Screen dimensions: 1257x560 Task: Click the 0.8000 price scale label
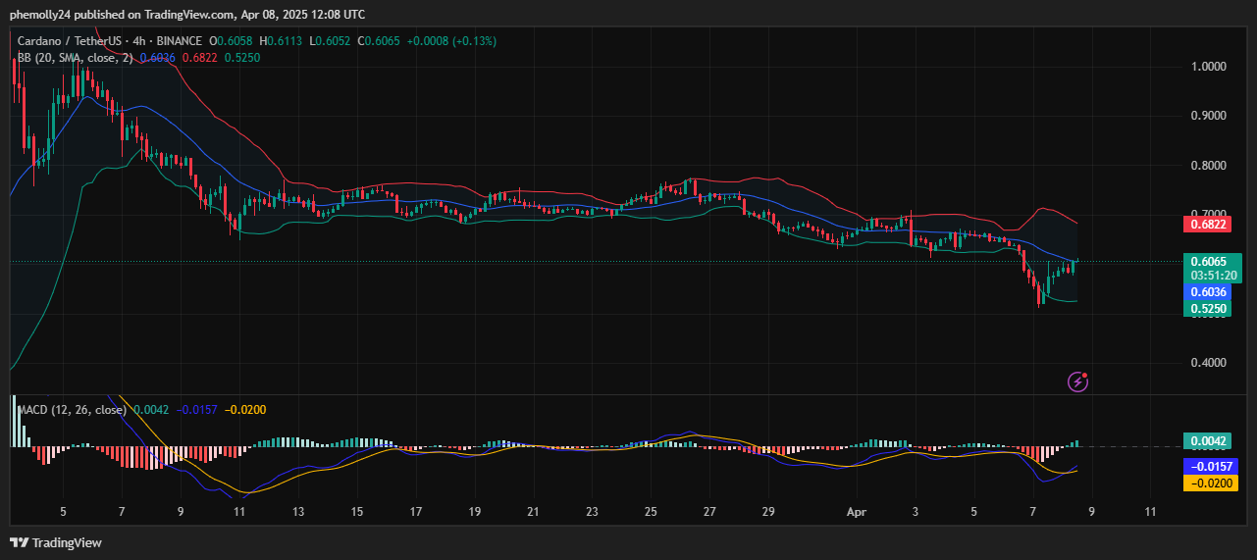[1208, 166]
